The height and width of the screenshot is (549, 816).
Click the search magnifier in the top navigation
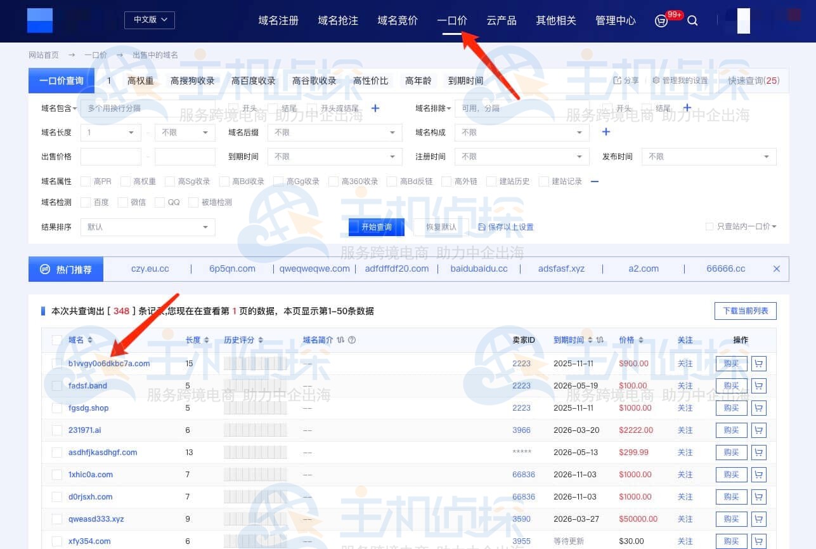pyautogui.click(x=692, y=20)
